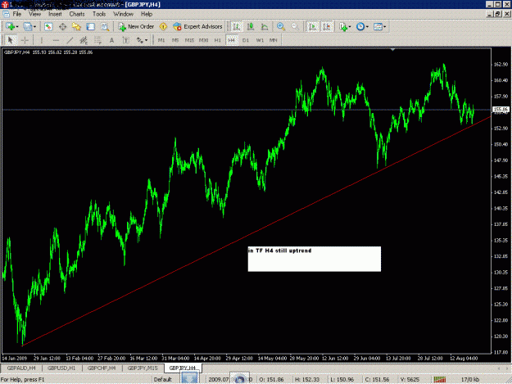Show the Market Watch panel
The width and height of the screenshot is (512, 384).
coord(48,26)
